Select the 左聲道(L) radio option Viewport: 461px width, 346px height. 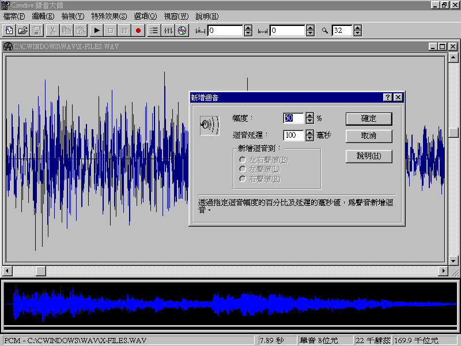pos(244,170)
